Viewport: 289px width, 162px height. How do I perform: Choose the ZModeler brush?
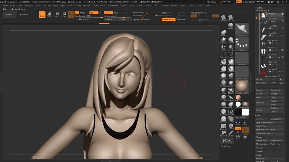[231, 126]
